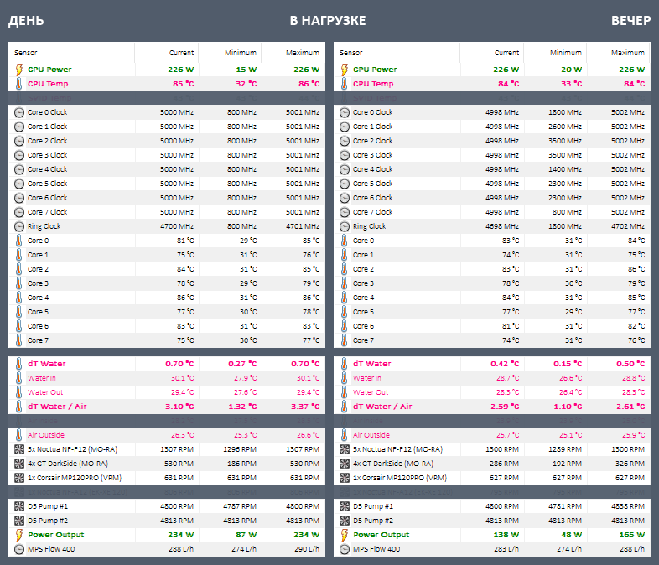659x565 pixels.
Task: Click the Maximum column header in right table
Action: point(628,53)
